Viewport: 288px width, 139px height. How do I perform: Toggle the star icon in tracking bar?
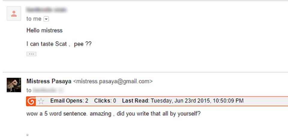point(41,101)
